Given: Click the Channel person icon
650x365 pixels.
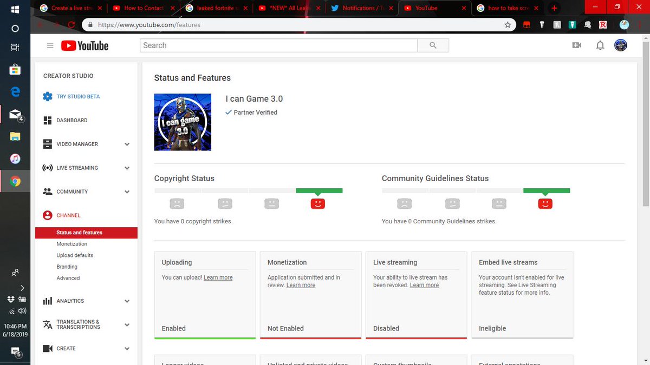Looking at the screenshot, I should pos(48,215).
